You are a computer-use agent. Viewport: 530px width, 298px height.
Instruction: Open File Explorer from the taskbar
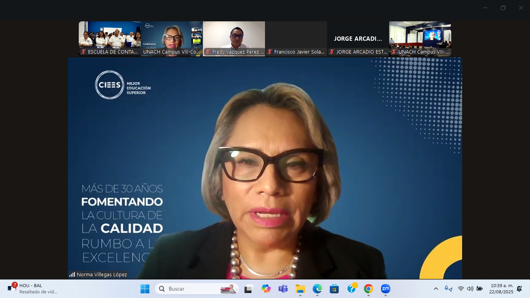300,289
